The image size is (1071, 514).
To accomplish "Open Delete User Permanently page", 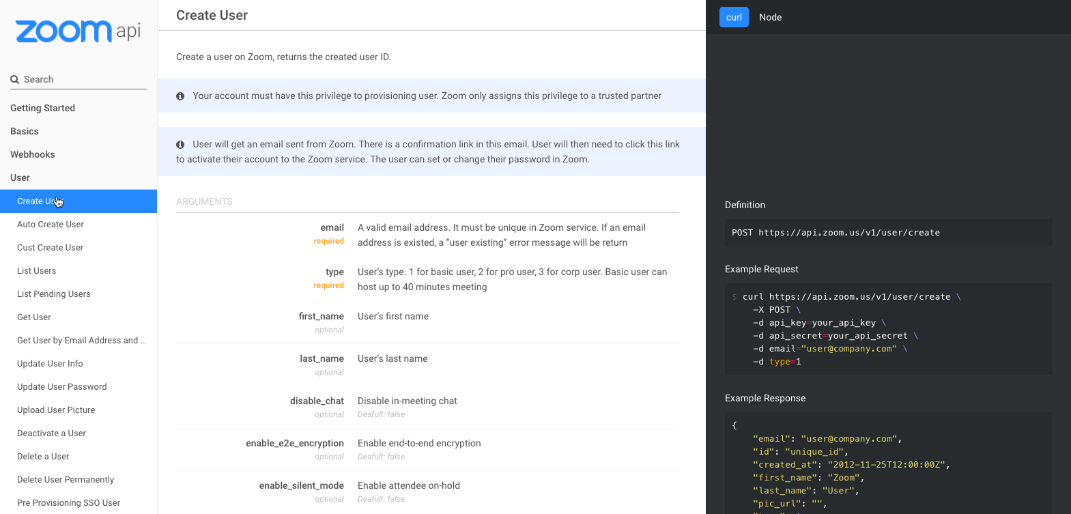I will (x=66, y=480).
